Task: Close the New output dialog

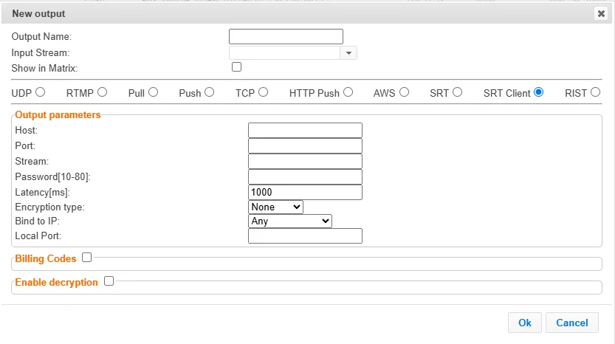Action: [601, 13]
